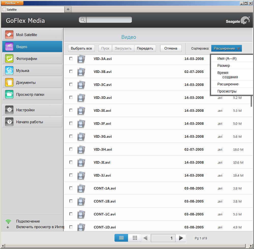Click the search magnifier icon
Image resolution: width=254 pixels, height=249 pixels.
tap(83, 20)
